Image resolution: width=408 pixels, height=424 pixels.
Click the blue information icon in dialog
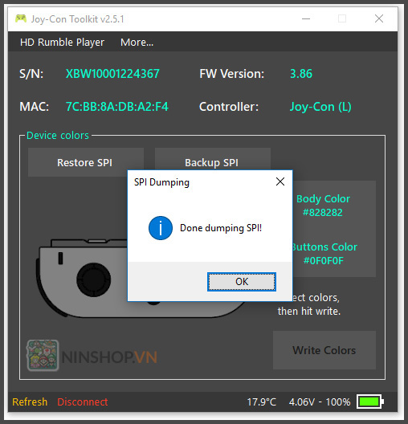click(161, 228)
